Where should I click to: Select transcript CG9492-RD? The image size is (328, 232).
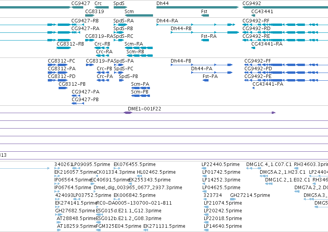285,32
